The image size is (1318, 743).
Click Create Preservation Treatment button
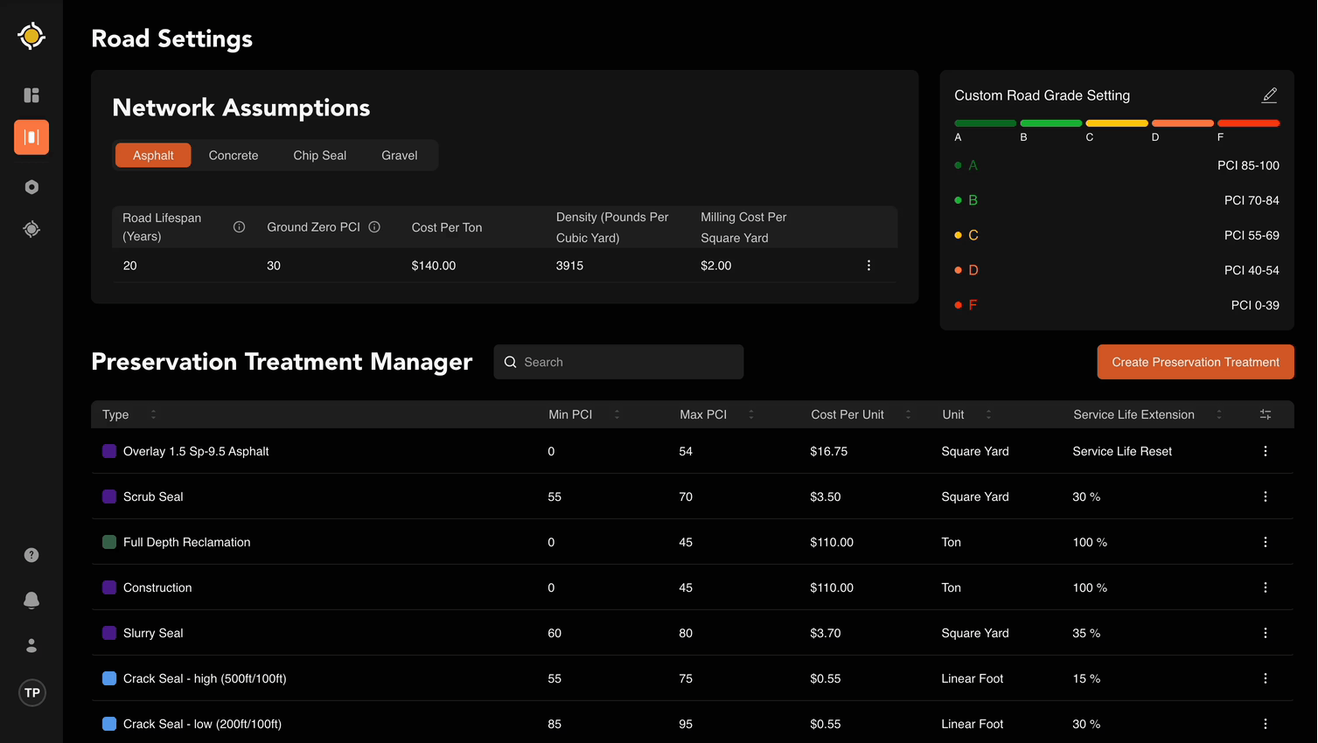pos(1195,362)
